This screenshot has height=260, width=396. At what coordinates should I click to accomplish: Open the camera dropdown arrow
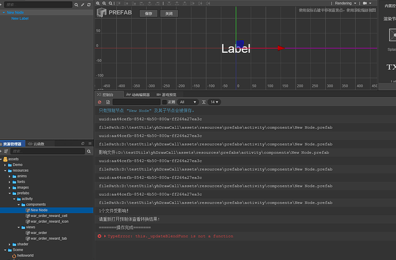370,3
